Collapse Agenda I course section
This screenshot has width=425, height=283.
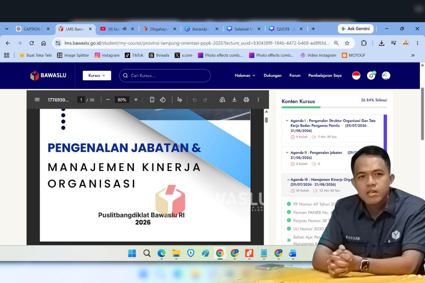coord(287,121)
